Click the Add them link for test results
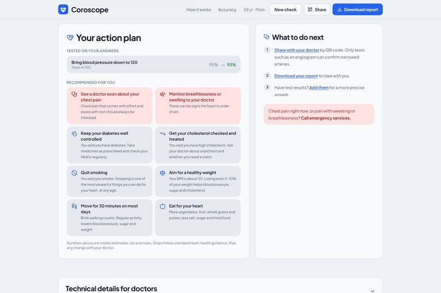The height and width of the screenshot is (293, 441). 318,88
